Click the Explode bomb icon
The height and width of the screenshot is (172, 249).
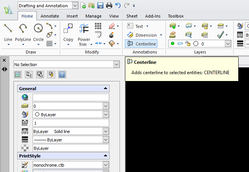pos(111,35)
